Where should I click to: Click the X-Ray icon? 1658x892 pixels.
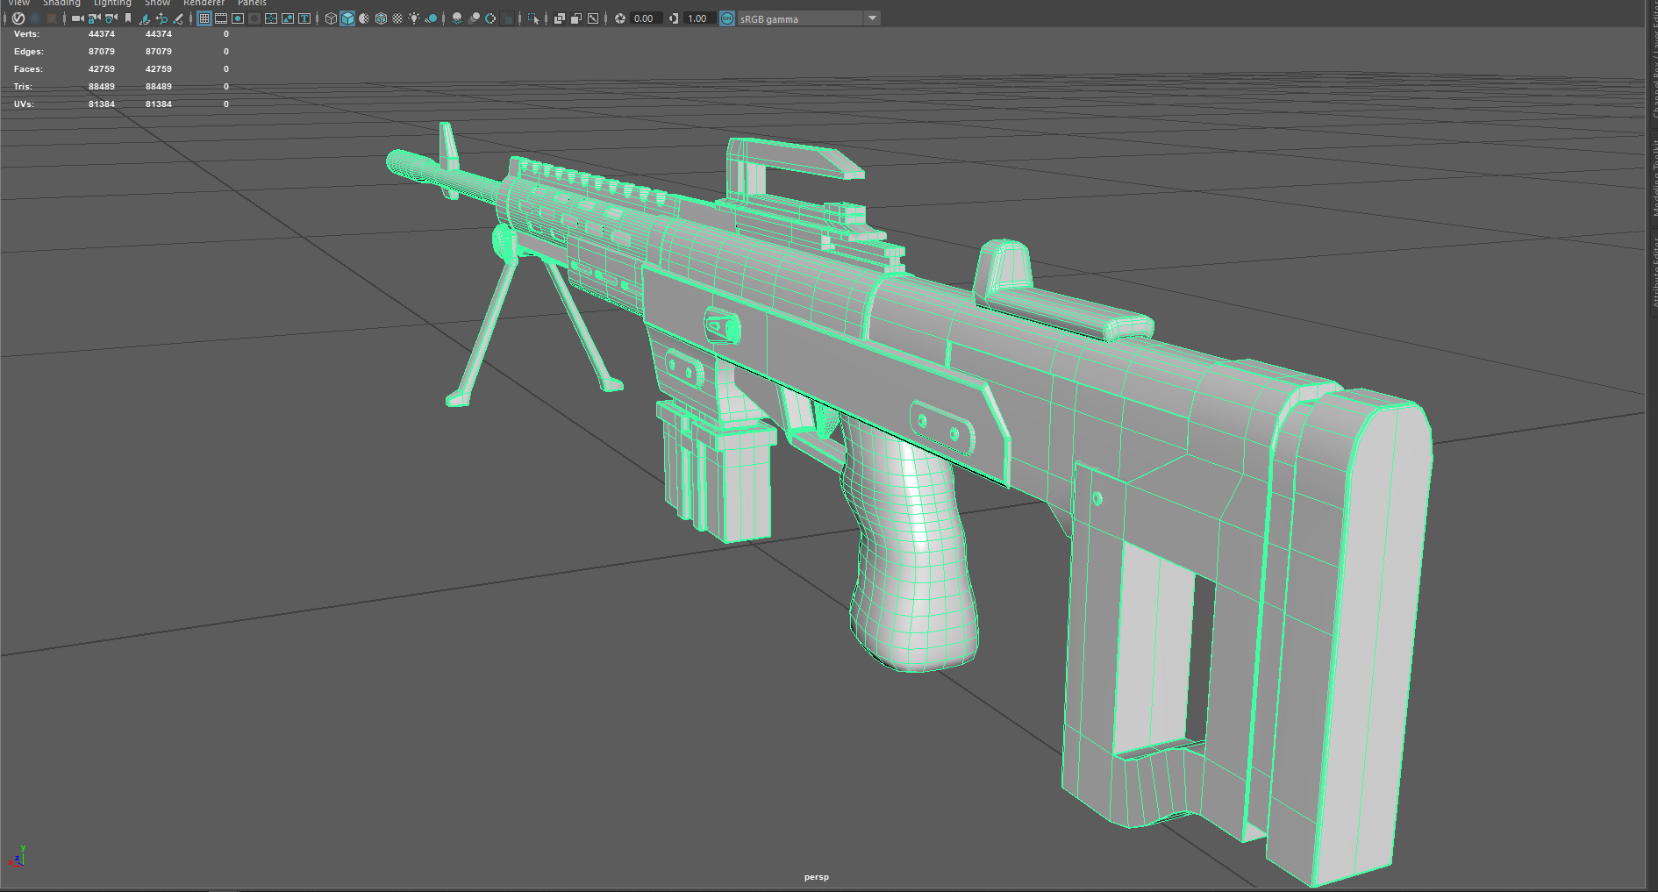coord(560,18)
